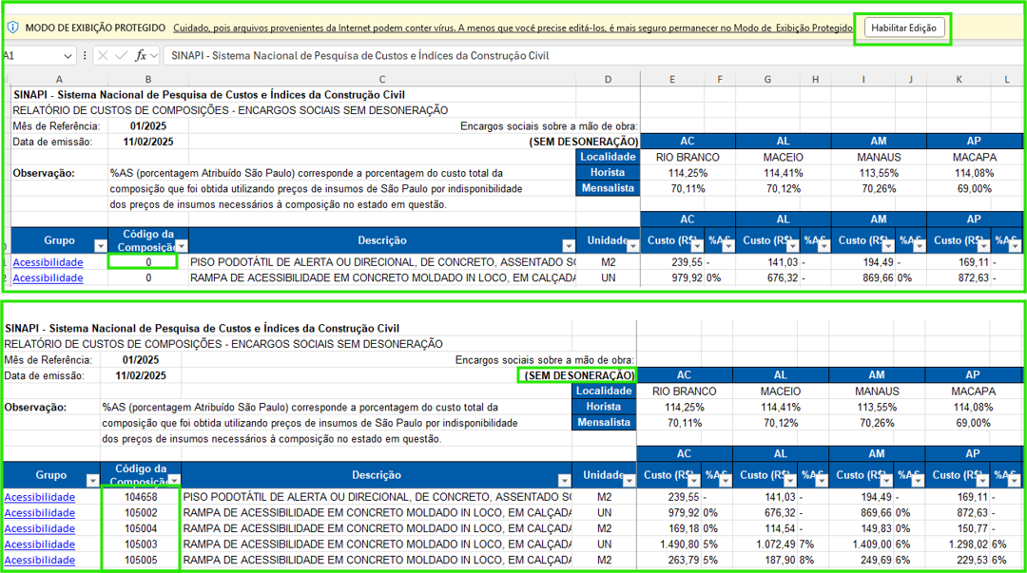
Task: Select the cell containing code 105003
Action: pyautogui.click(x=141, y=544)
